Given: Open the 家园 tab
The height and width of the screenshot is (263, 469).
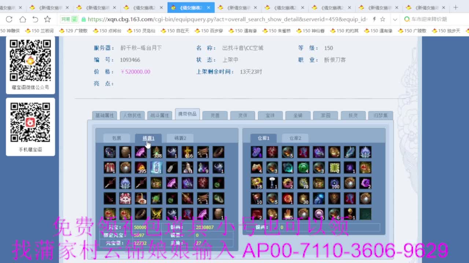Looking at the screenshot, I should click(326, 115).
